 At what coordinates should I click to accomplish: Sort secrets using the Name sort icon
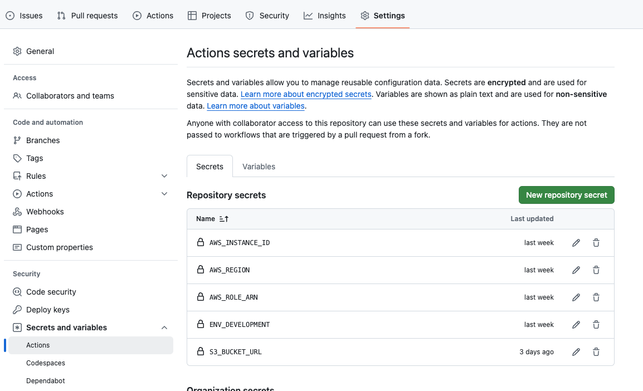pos(224,219)
